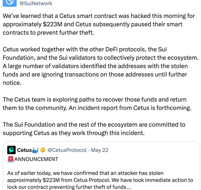The image size is (201, 190).
Task: Click paragraph starting "We've learned that a Cetus"
Action: 98,24
